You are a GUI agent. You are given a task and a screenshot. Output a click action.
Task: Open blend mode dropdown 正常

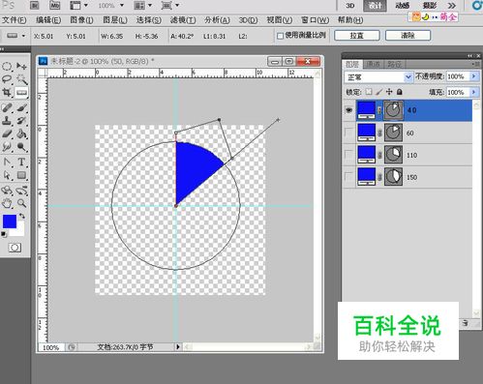378,77
